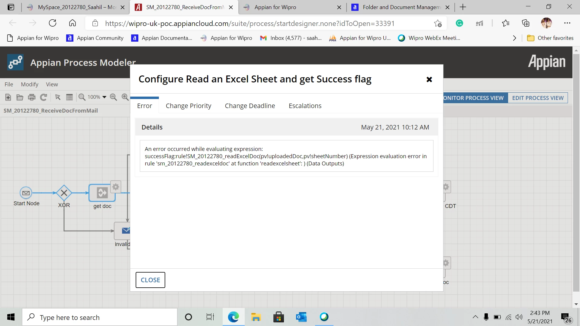This screenshot has width=580, height=326.
Task: Click the new process model icon
Action: click(x=8, y=97)
